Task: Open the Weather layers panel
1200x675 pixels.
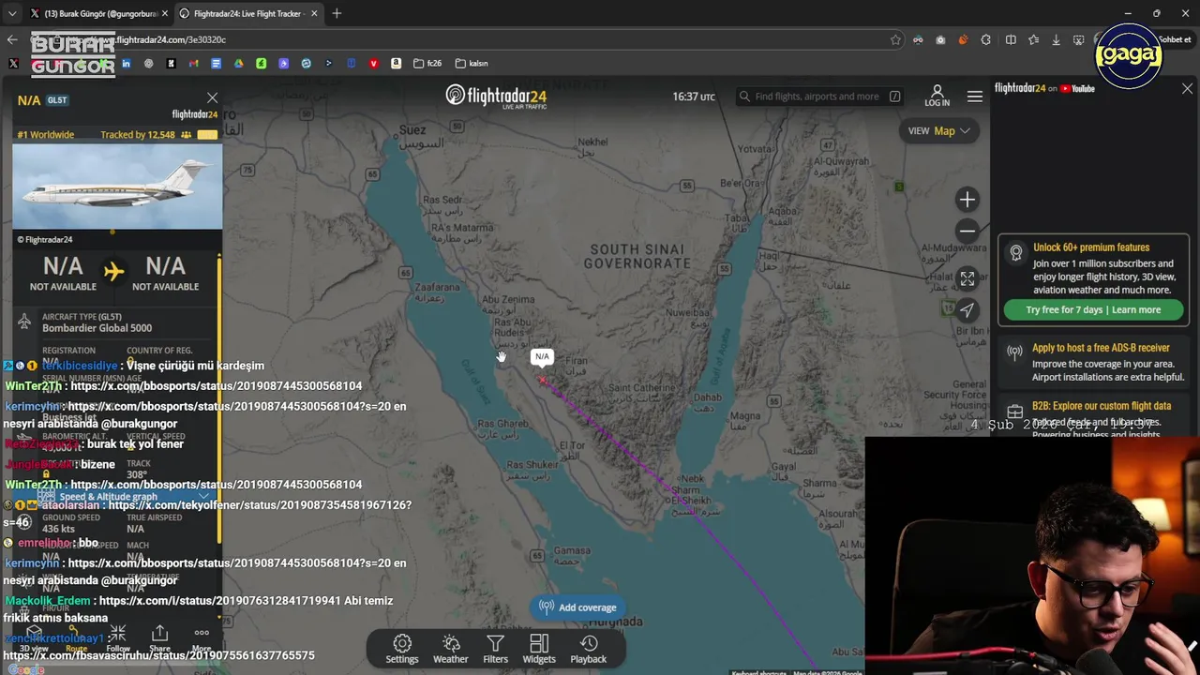Action: 450,648
